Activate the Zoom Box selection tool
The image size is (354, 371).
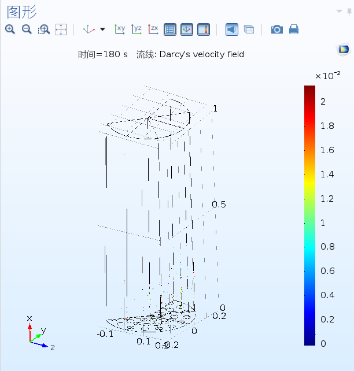[44, 29]
